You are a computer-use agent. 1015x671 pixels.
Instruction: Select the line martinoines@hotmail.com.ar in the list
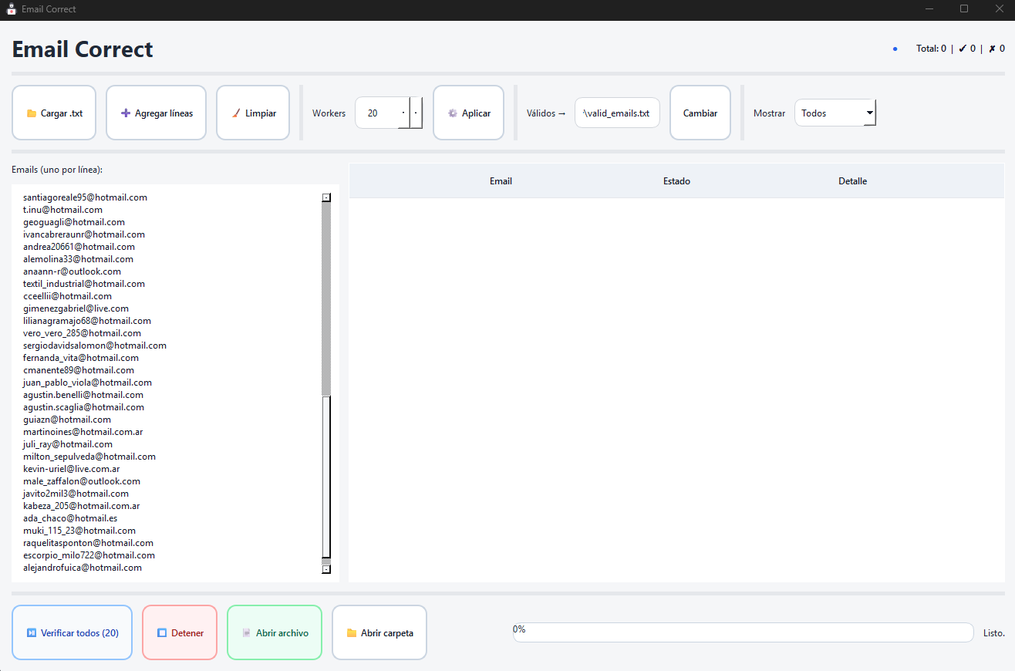83,432
